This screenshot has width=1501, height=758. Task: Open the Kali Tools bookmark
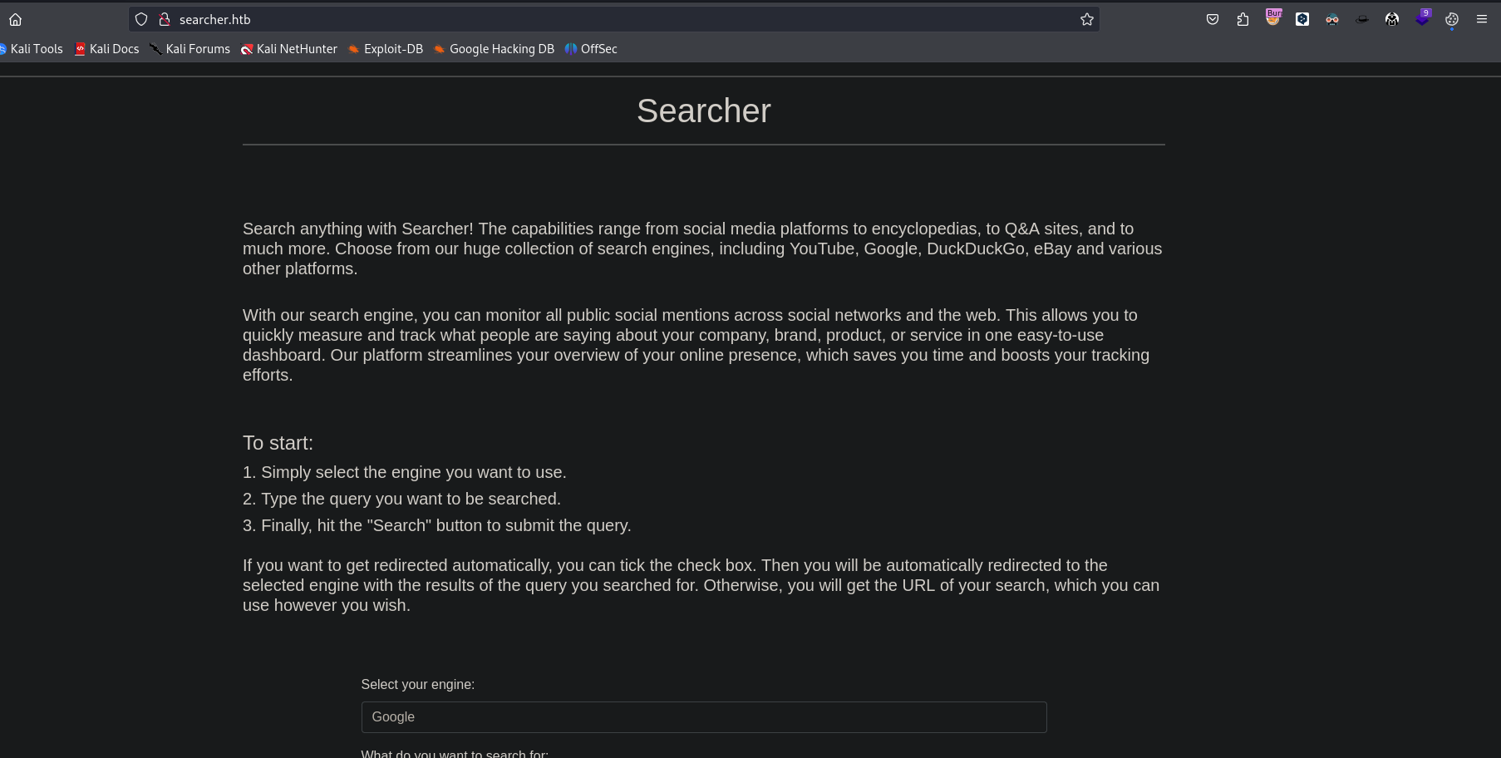[x=33, y=49]
